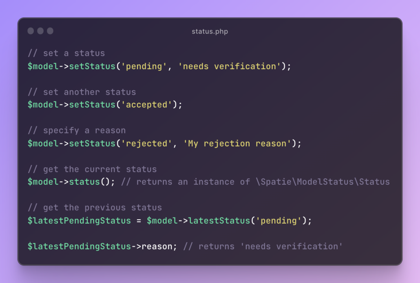
Task: Select the 'accepted' string argument
Action: 147,105
